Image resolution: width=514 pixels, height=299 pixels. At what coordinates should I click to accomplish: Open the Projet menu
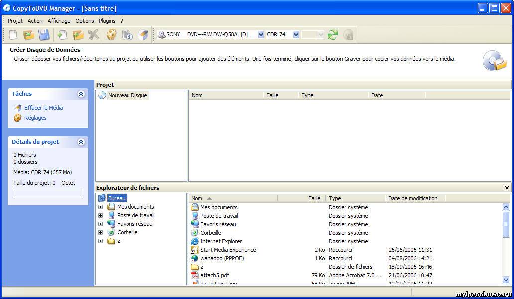click(x=15, y=21)
